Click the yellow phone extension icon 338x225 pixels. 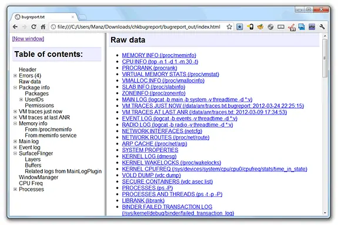[x=250, y=27]
